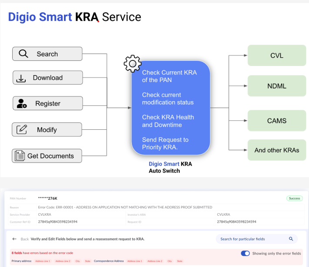Click the back arrow icon
This screenshot has width=309, height=267.
[x=14, y=239]
